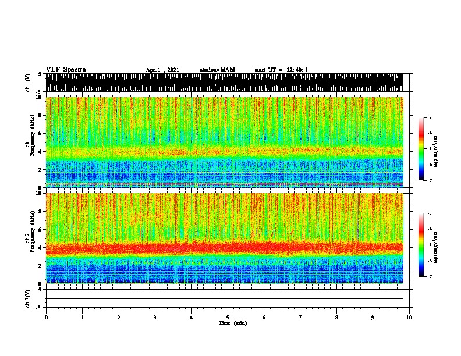The height and width of the screenshot is (356, 461).
Task: Click the "Time (min)" axis label
Action: (233, 323)
